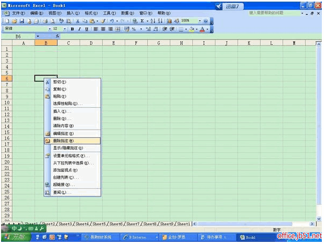Align text left in the formatting toolbar
The width and height of the screenshot is (324, 244).
pyautogui.click(x=96, y=29)
